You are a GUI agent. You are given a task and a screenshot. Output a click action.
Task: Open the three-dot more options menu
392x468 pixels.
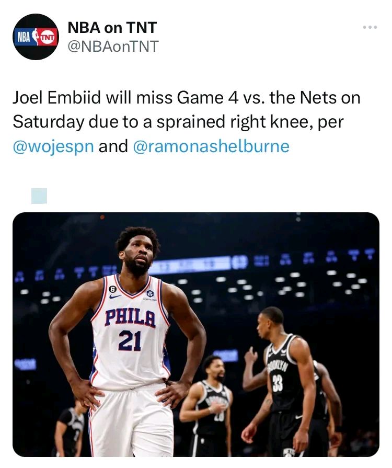pyautogui.click(x=370, y=27)
